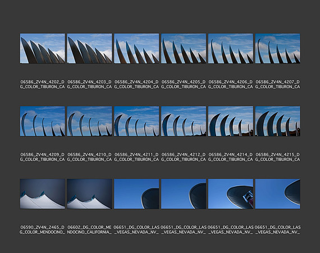This screenshot has width=320, height=253.
Task: Click the 06586_ZV4N_4203 filename label
Action: click(90, 84)
